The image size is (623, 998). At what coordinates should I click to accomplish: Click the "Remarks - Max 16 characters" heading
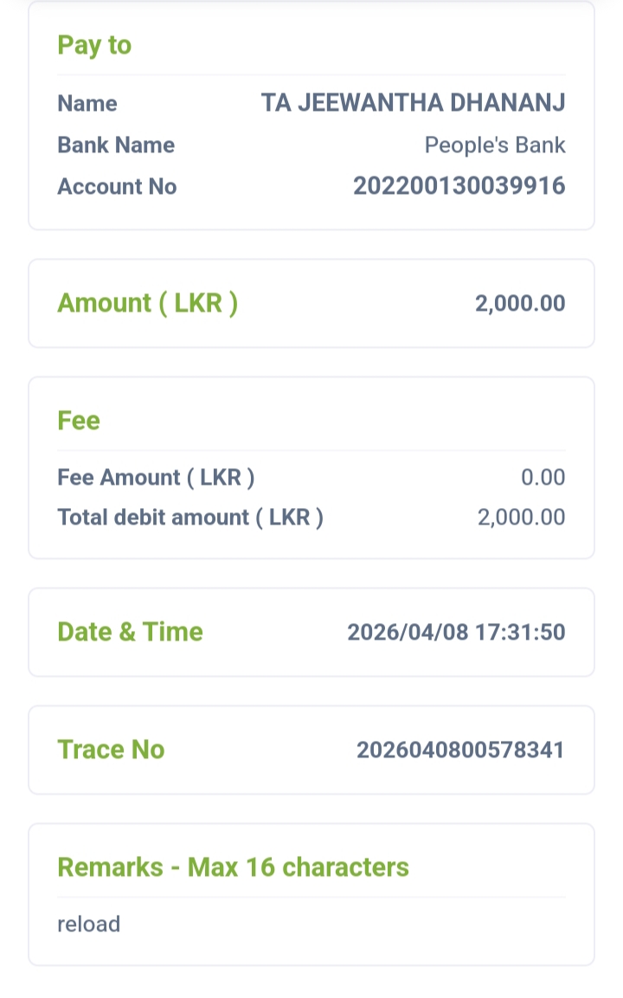233,867
